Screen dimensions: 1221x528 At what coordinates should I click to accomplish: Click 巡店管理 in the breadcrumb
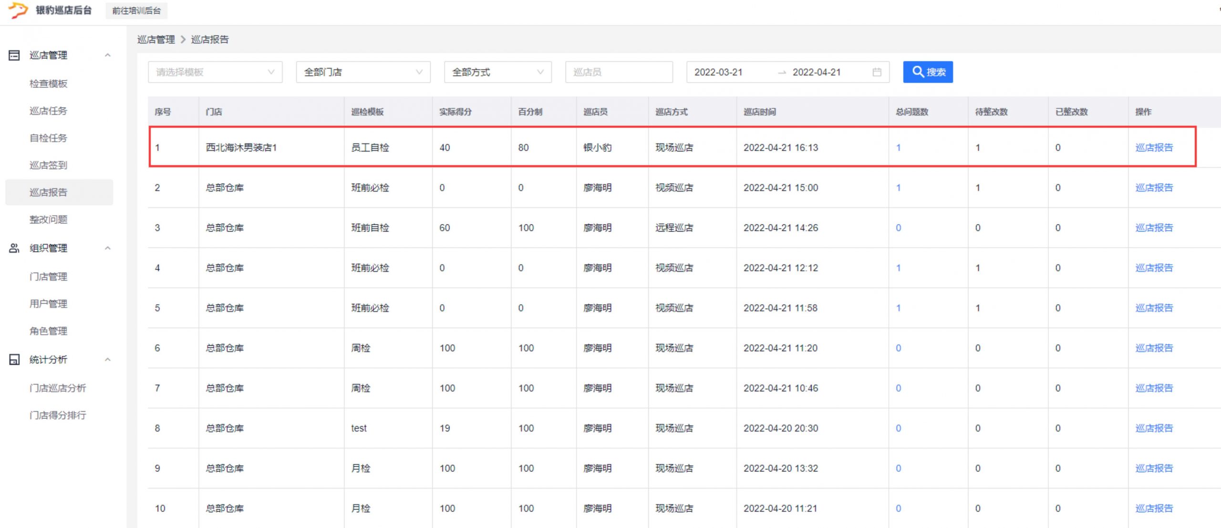tap(156, 40)
